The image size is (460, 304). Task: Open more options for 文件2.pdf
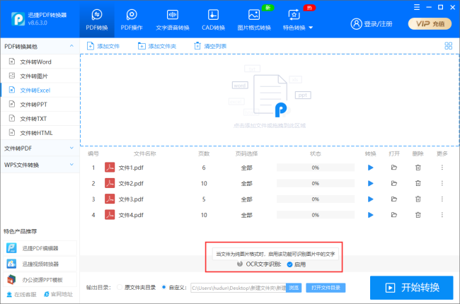pyautogui.click(x=442, y=183)
